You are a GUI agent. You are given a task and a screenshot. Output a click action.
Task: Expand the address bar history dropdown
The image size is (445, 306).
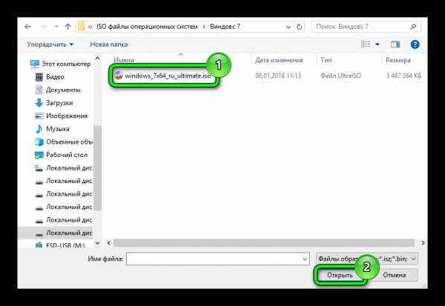pyautogui.click(x=289, y=27)
